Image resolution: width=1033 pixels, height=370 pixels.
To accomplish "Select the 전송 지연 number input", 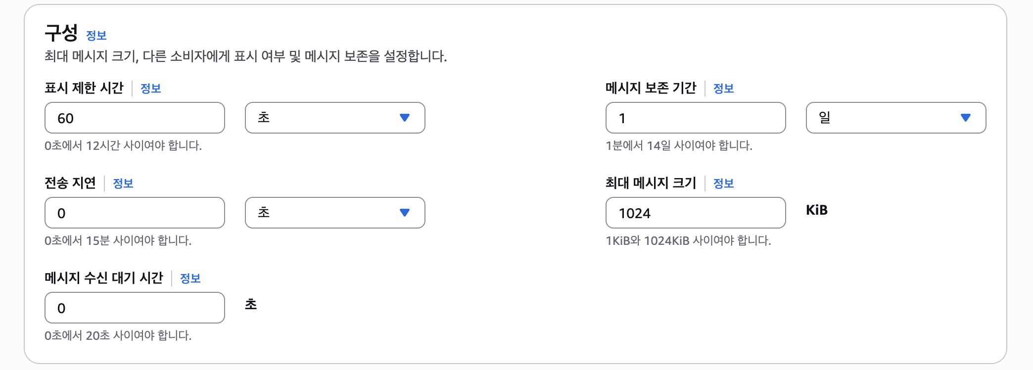I will pos(135,213).
